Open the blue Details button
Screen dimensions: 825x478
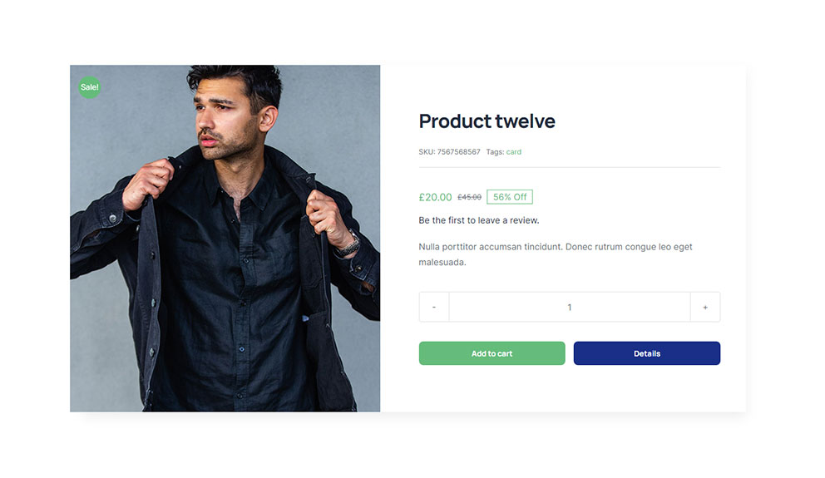point(646,353)
